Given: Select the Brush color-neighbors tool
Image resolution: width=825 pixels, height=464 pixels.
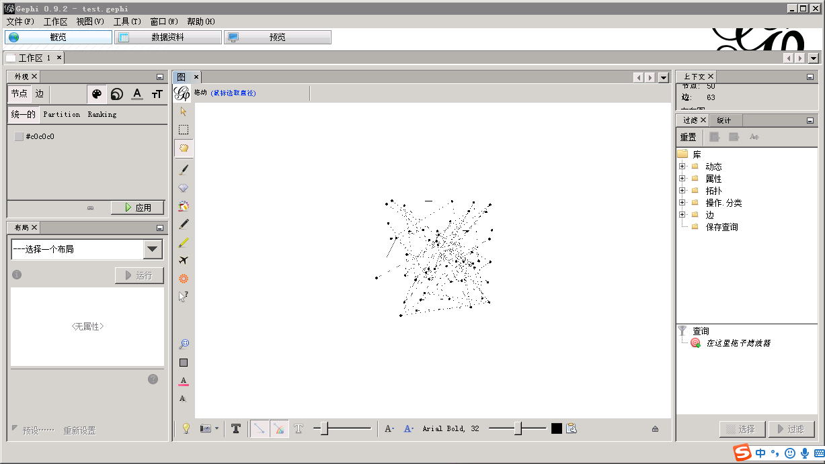Looking at the screenshot, I should point(184,206).
